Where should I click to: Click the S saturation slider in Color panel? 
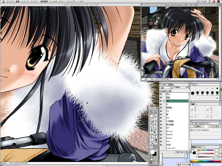click(x=206, y=154)
